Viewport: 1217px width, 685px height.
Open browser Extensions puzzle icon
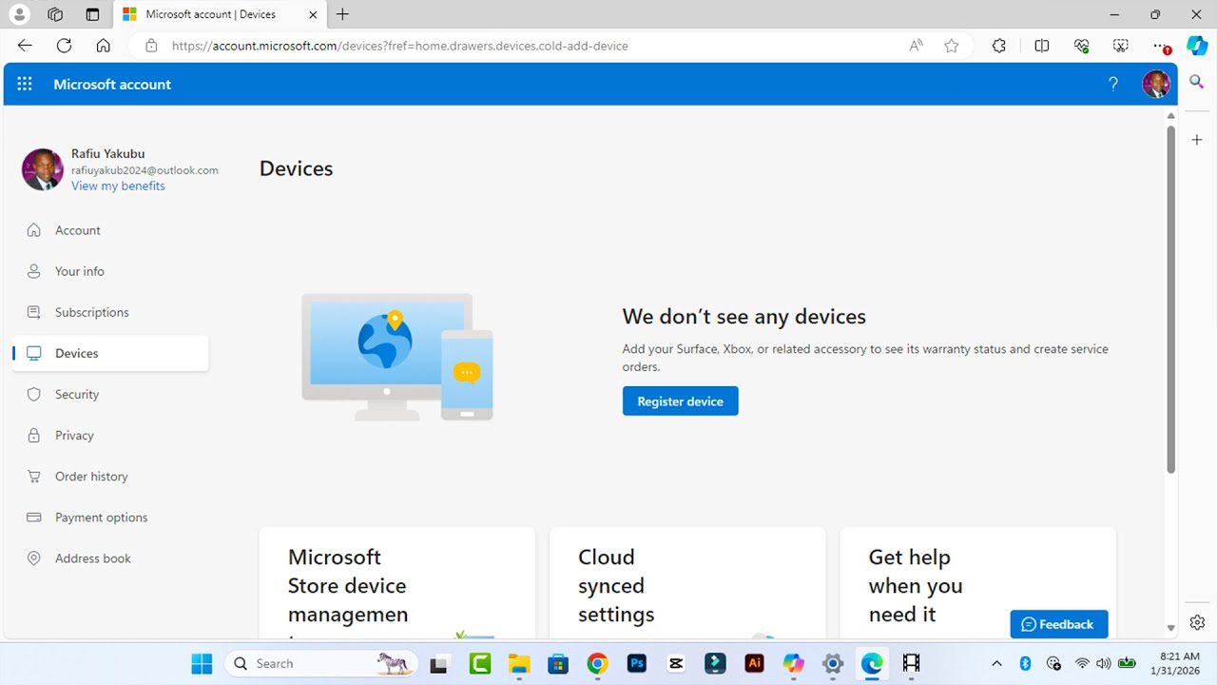click(x=998, y=45)
